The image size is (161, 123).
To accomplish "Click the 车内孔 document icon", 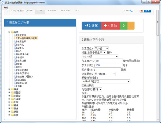I will click(x=16, y=44).
